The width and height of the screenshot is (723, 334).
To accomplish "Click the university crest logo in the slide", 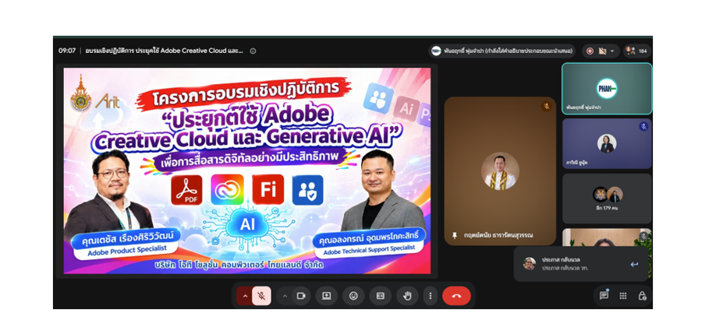I will tap(80, 94).
